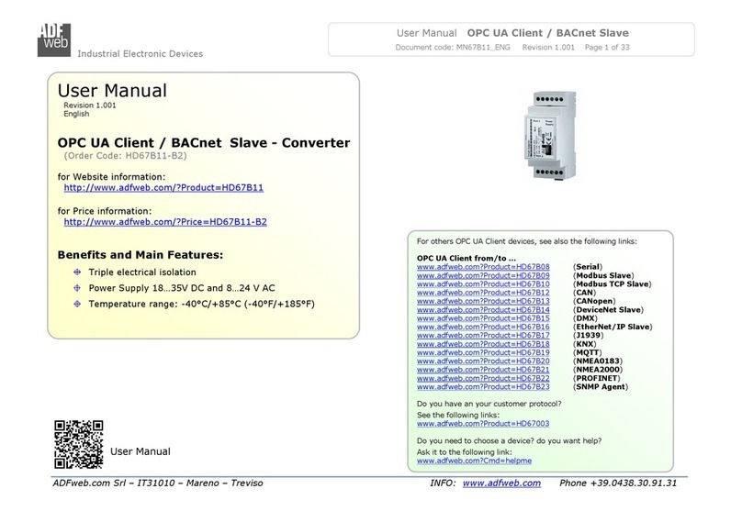Image resolution: width=742 pixels, height=511 pixels.
Task: Open the HD67B18 KNX product link
Action: 483,344
